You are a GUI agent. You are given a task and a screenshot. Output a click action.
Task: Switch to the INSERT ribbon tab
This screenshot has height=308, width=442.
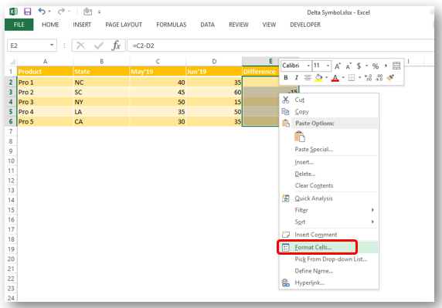coord(82,25)
